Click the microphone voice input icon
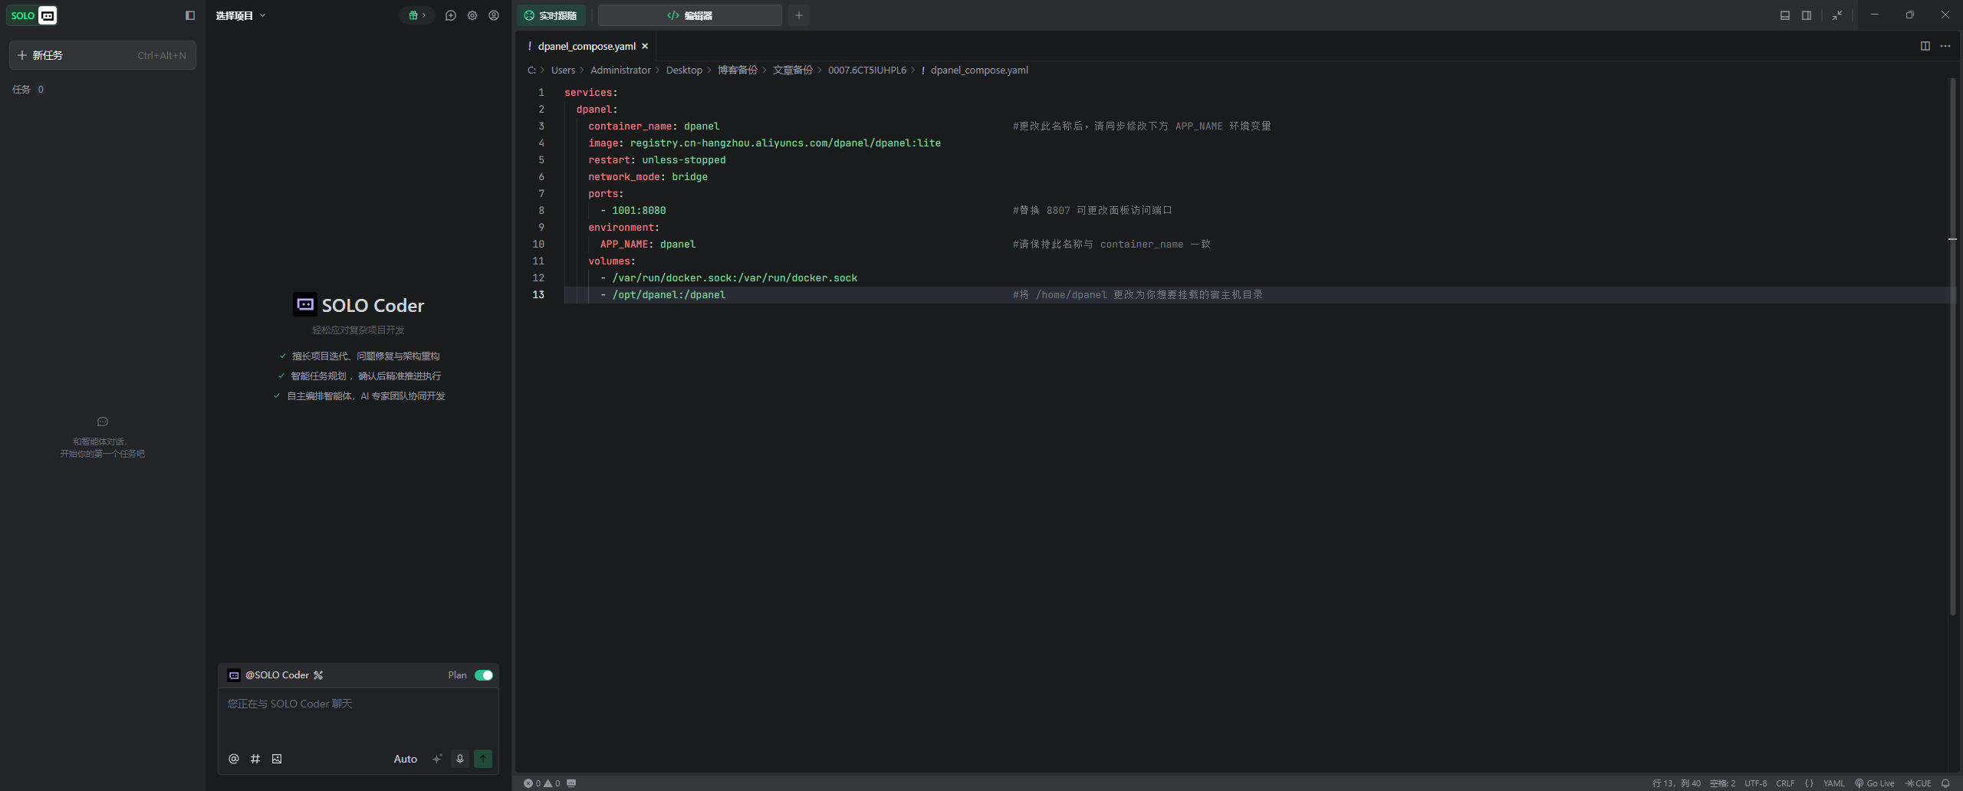1963x791 pixels. click(460, 759)
